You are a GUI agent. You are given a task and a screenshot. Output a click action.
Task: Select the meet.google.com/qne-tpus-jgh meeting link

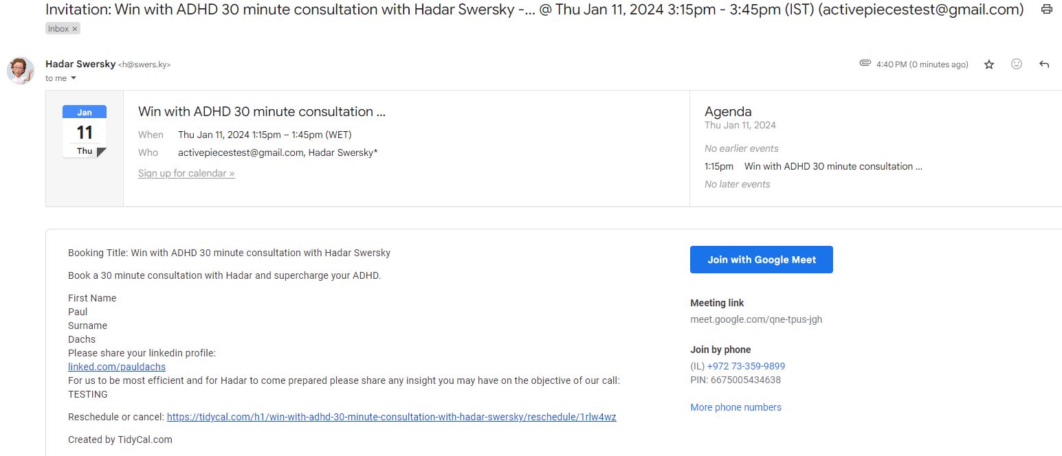tap(756, 319)
